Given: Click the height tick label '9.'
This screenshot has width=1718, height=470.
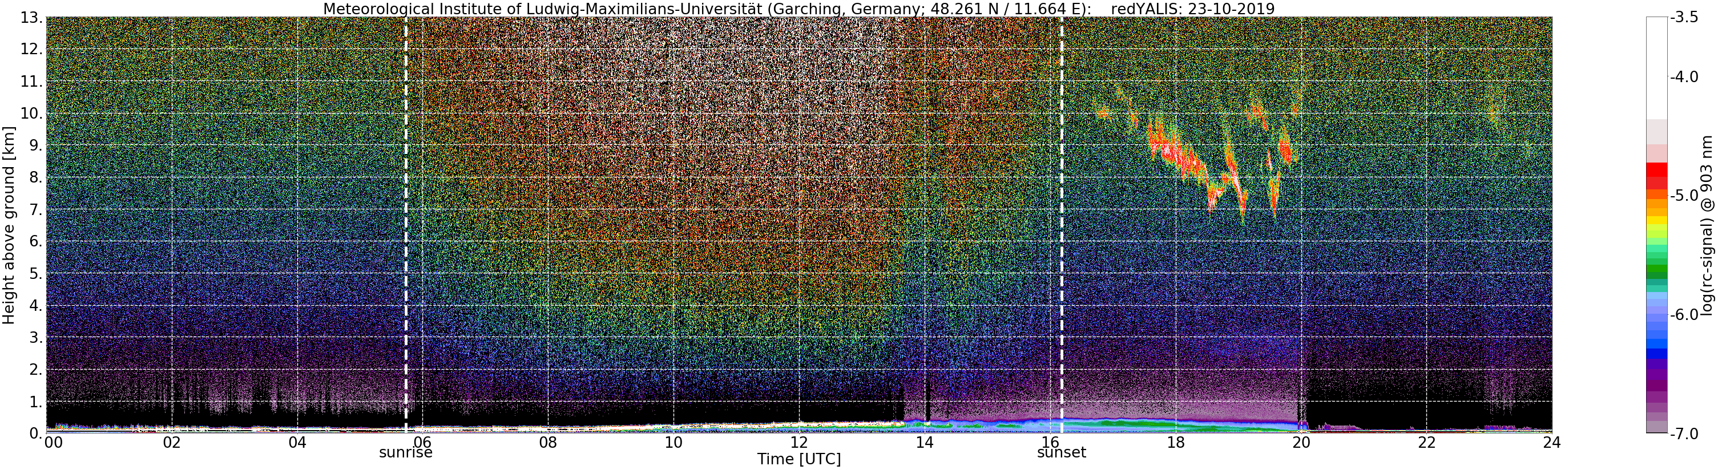Looking at the screenshot, I should click(x=35, y=145).
